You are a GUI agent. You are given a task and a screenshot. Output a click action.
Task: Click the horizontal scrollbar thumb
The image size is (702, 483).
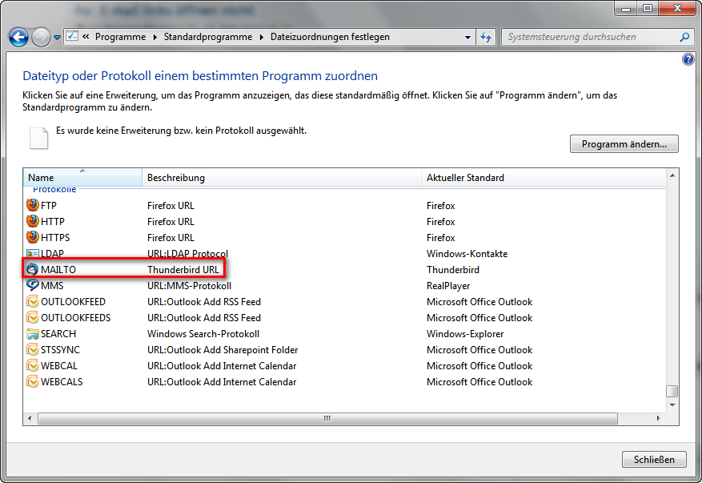pos(326,418)
